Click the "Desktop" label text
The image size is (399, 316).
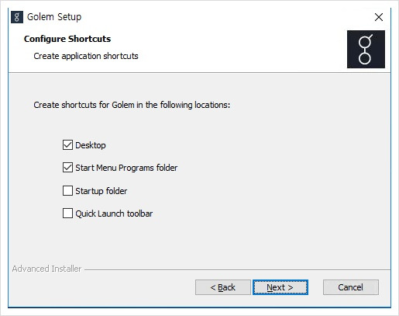click(91, 145)
